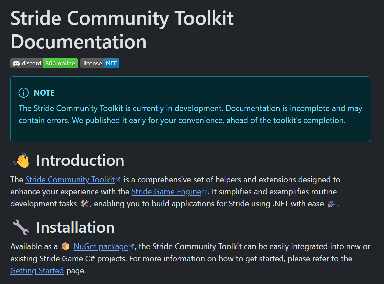The image size is (384, 284).
Task: Click the party popper emoji ending the Introduction text
Action: pyautogui.click(x=331, y=203)
